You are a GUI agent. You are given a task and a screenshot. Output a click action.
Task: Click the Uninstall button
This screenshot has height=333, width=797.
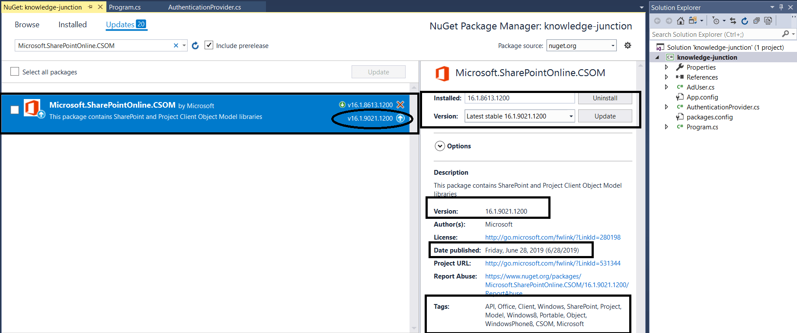point(605,98)
